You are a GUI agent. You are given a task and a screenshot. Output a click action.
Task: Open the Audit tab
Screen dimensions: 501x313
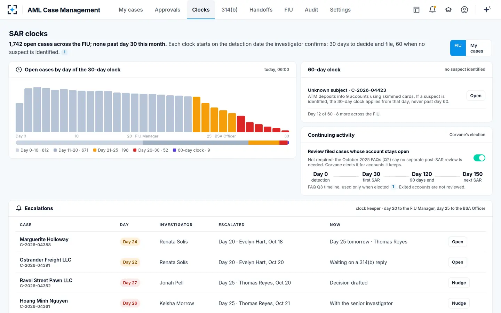[x=311, y=10]
